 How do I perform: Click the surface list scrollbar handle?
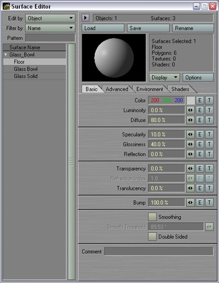72,161
